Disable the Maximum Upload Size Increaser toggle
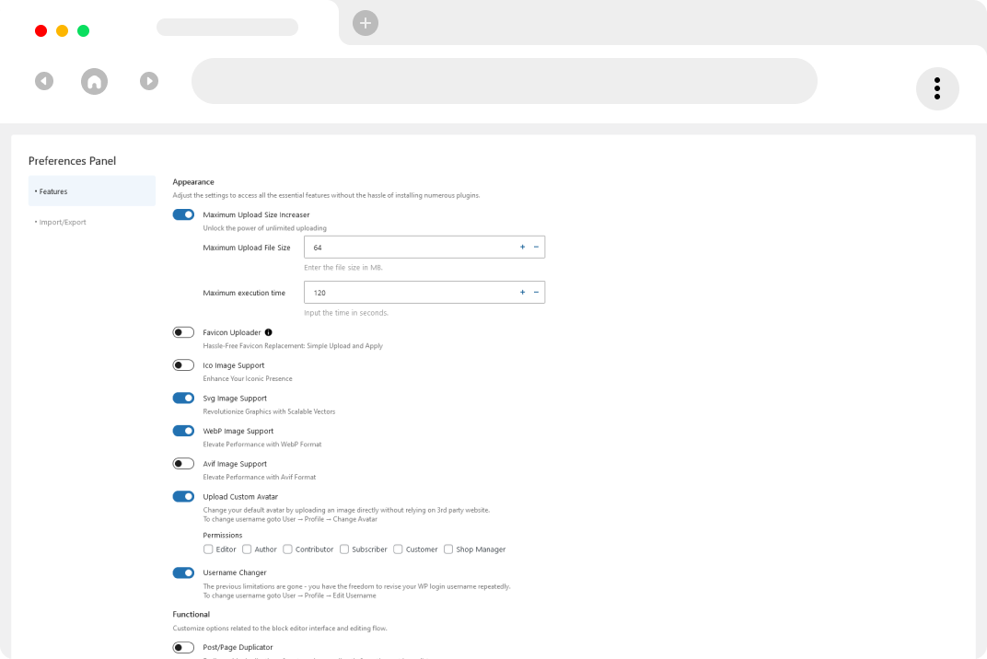Screen dimensions: 987x659 (x=183, y=214)
